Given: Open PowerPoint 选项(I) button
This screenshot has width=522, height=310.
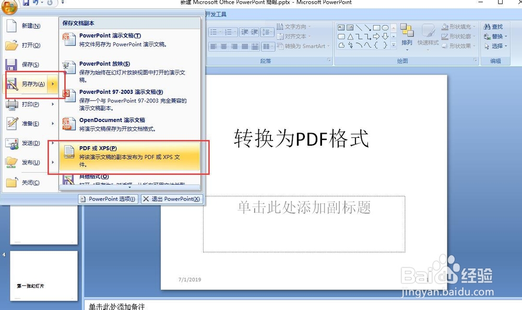Looking at the screenshot, I should [x=108, y=199].
